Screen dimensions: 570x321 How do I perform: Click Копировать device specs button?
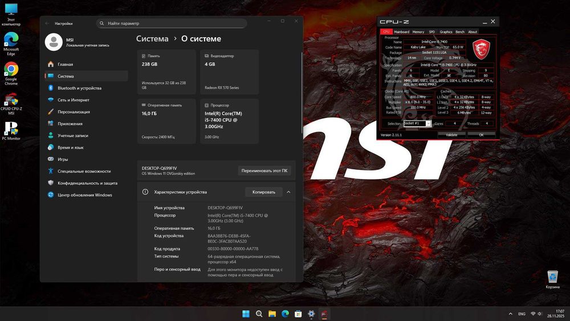(263, 192)
